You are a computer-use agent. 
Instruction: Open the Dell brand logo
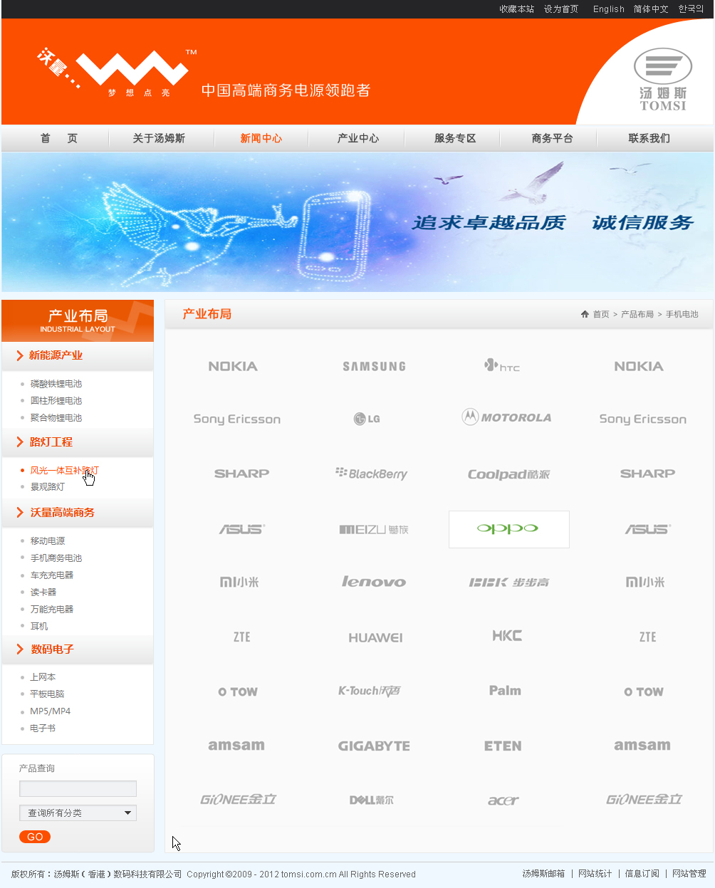pos(372,800)
